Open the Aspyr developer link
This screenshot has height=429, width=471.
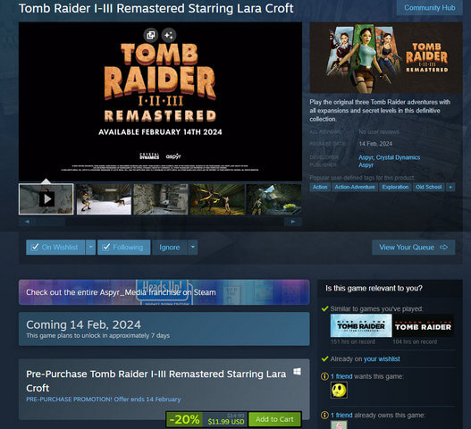pyautogui.click(x=366, y=157)
